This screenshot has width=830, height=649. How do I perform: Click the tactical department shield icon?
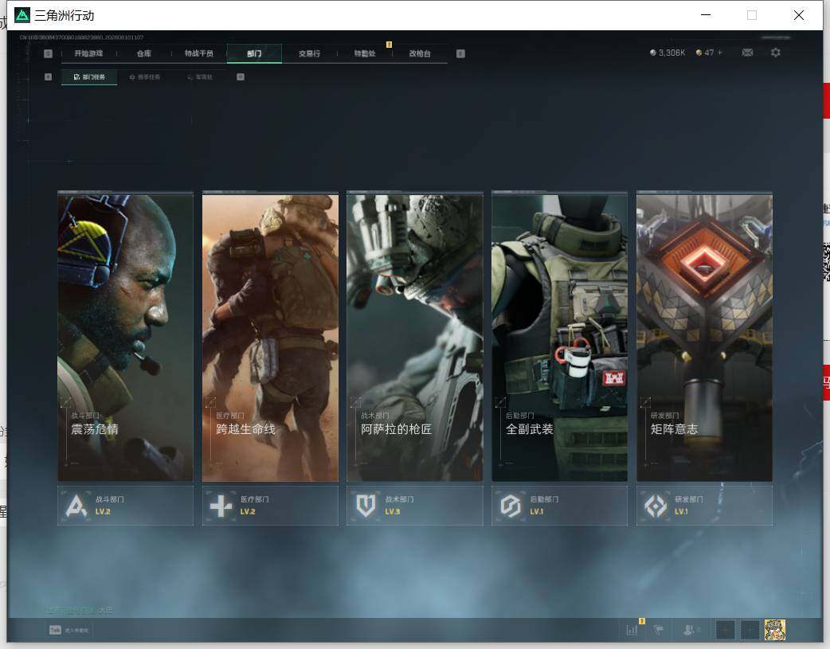(x=366, y=506)
